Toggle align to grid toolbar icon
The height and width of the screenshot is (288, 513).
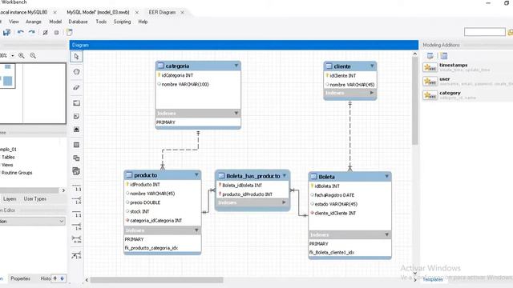coord(57,32)
